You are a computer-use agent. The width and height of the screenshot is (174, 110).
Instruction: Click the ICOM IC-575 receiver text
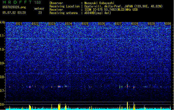111,10
